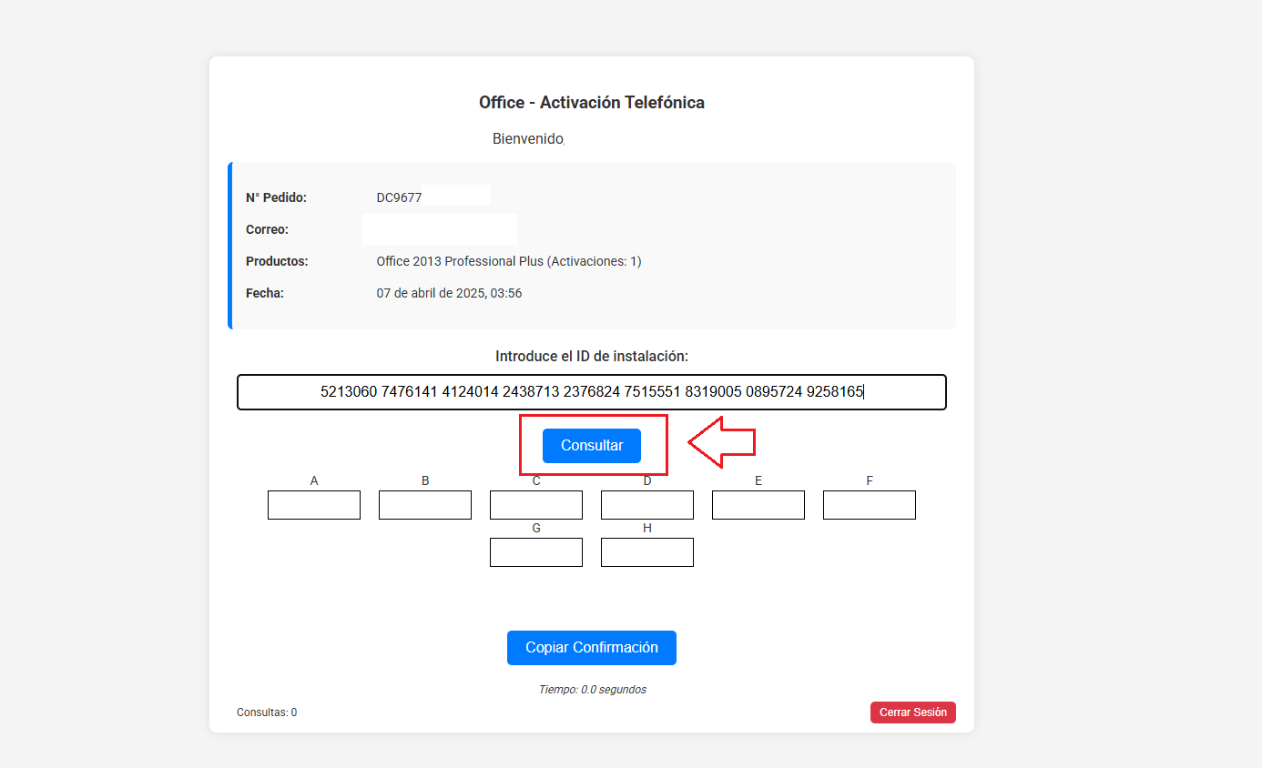Select confirmation box F
The height and width of the screenshot is (768, 1262).
coord(870,505)
